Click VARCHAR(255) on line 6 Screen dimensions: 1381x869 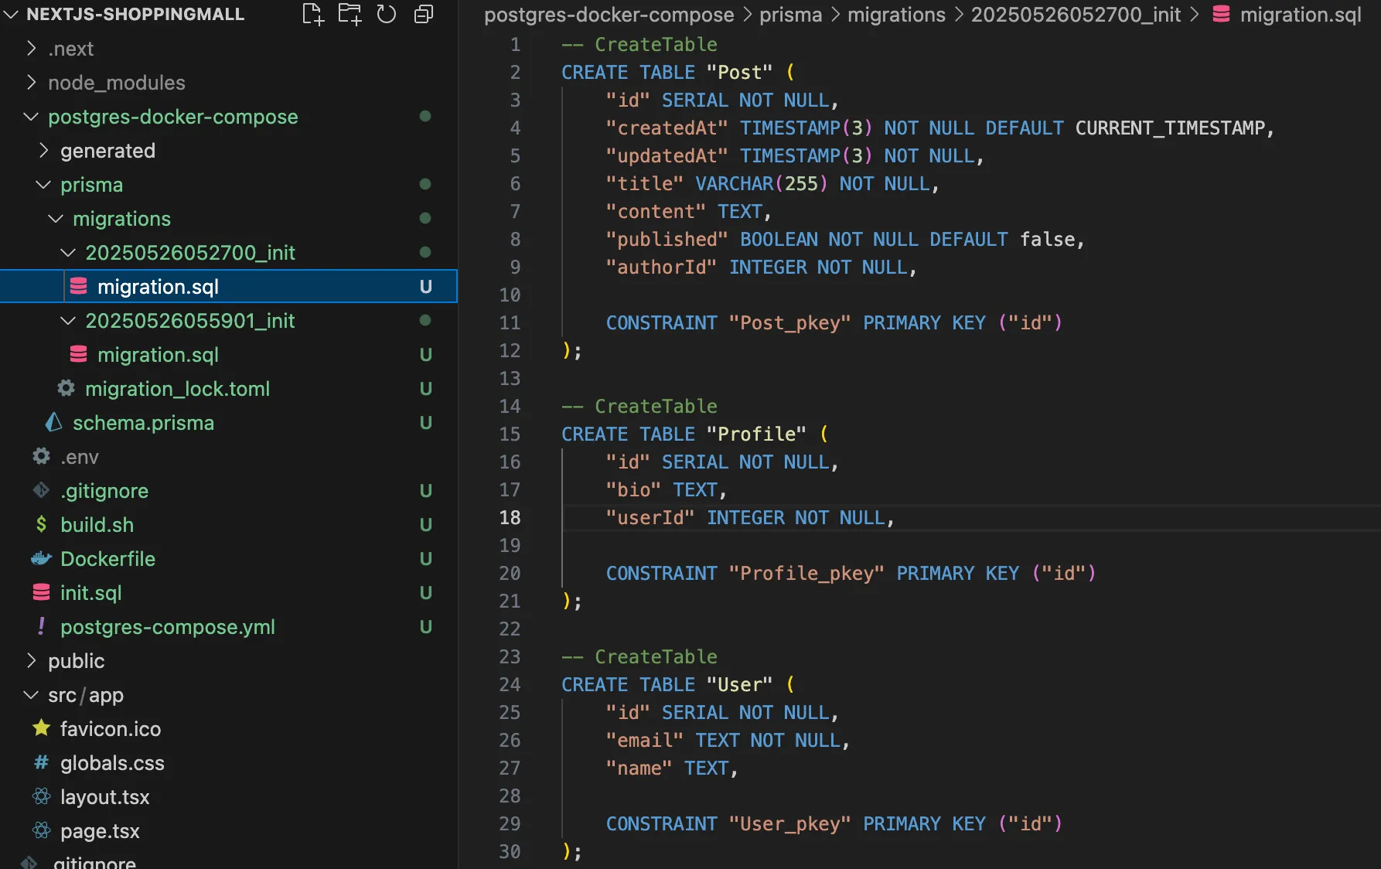click(x=762, y=183)
